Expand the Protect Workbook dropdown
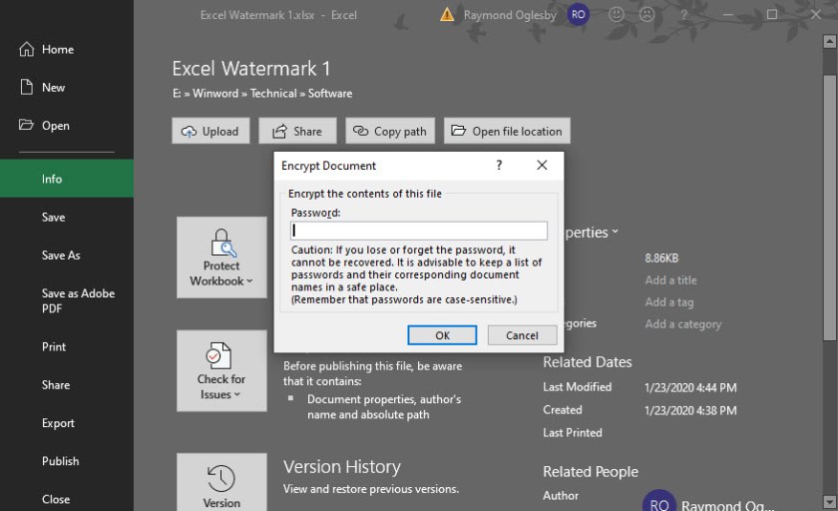Image resolution: width=838 pixels, height=511 pixels. click(x=221, y=257)
